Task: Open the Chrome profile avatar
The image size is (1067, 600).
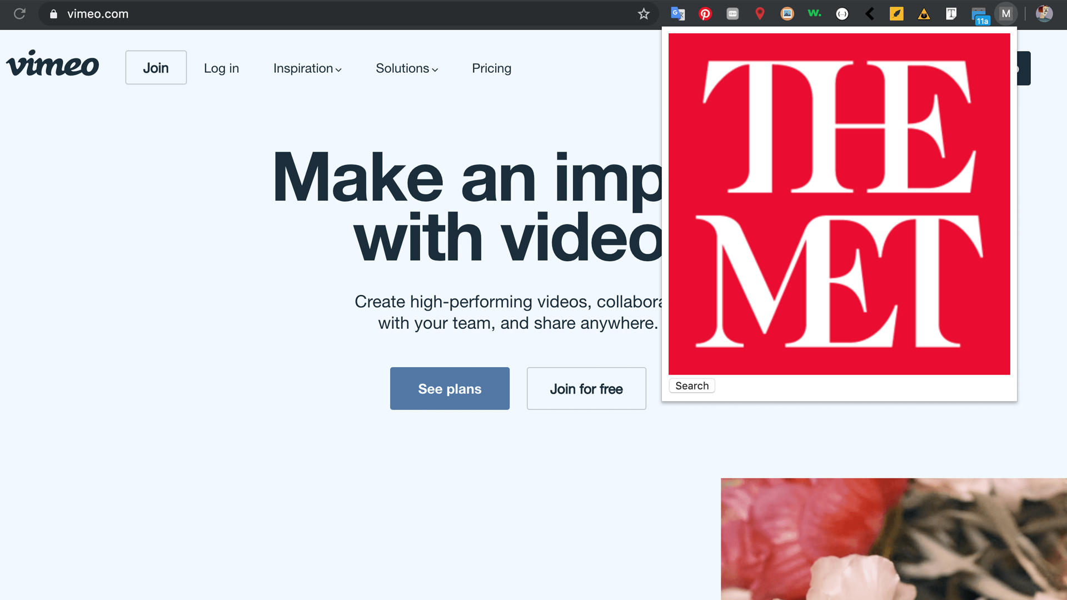Action: coord(1044,14)
